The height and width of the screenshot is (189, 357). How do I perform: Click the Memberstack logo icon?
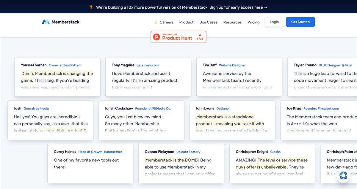click(x=46, y=22)
